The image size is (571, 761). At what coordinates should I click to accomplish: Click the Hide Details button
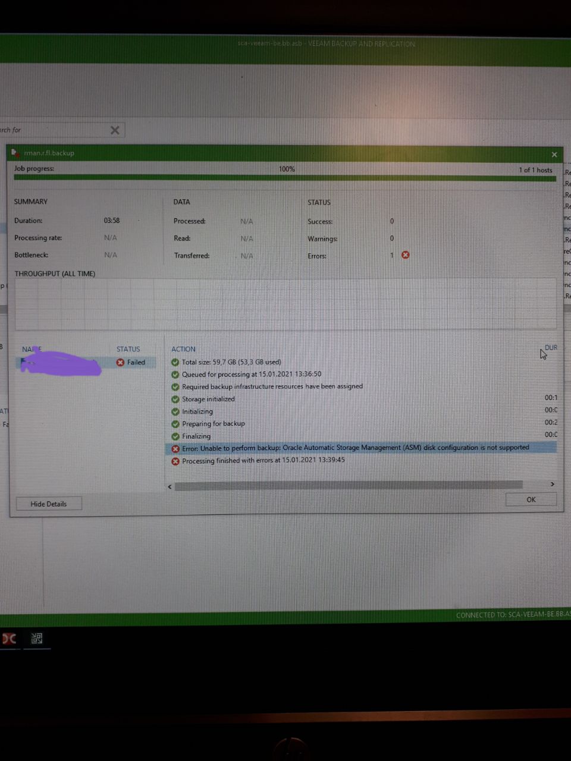click(49, 504)
